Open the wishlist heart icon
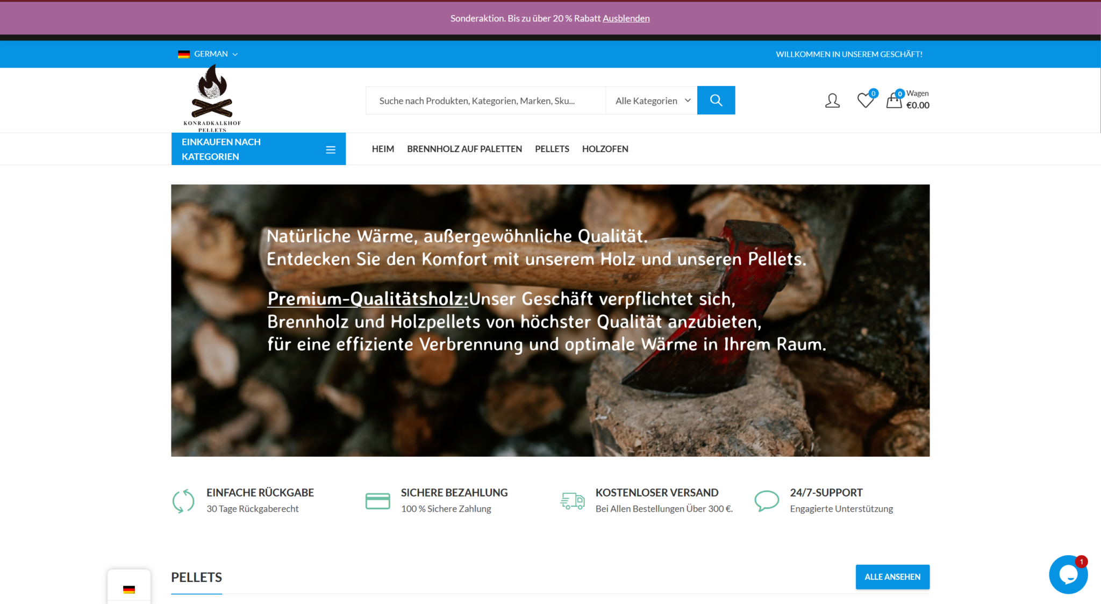The width and height of the screenshot is (1101, 604). click(x=865, y=100)
